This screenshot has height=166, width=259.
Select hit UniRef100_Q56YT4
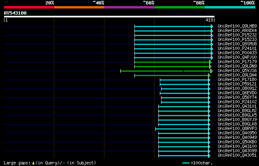(237, 98)
